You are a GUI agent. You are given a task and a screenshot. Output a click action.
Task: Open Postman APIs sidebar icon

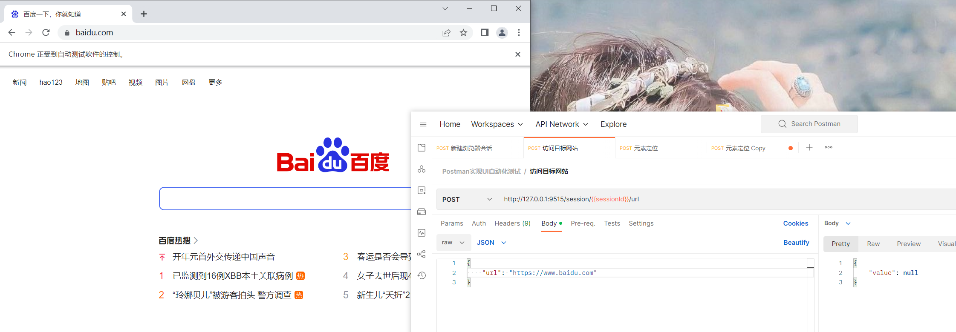(422, 169)
